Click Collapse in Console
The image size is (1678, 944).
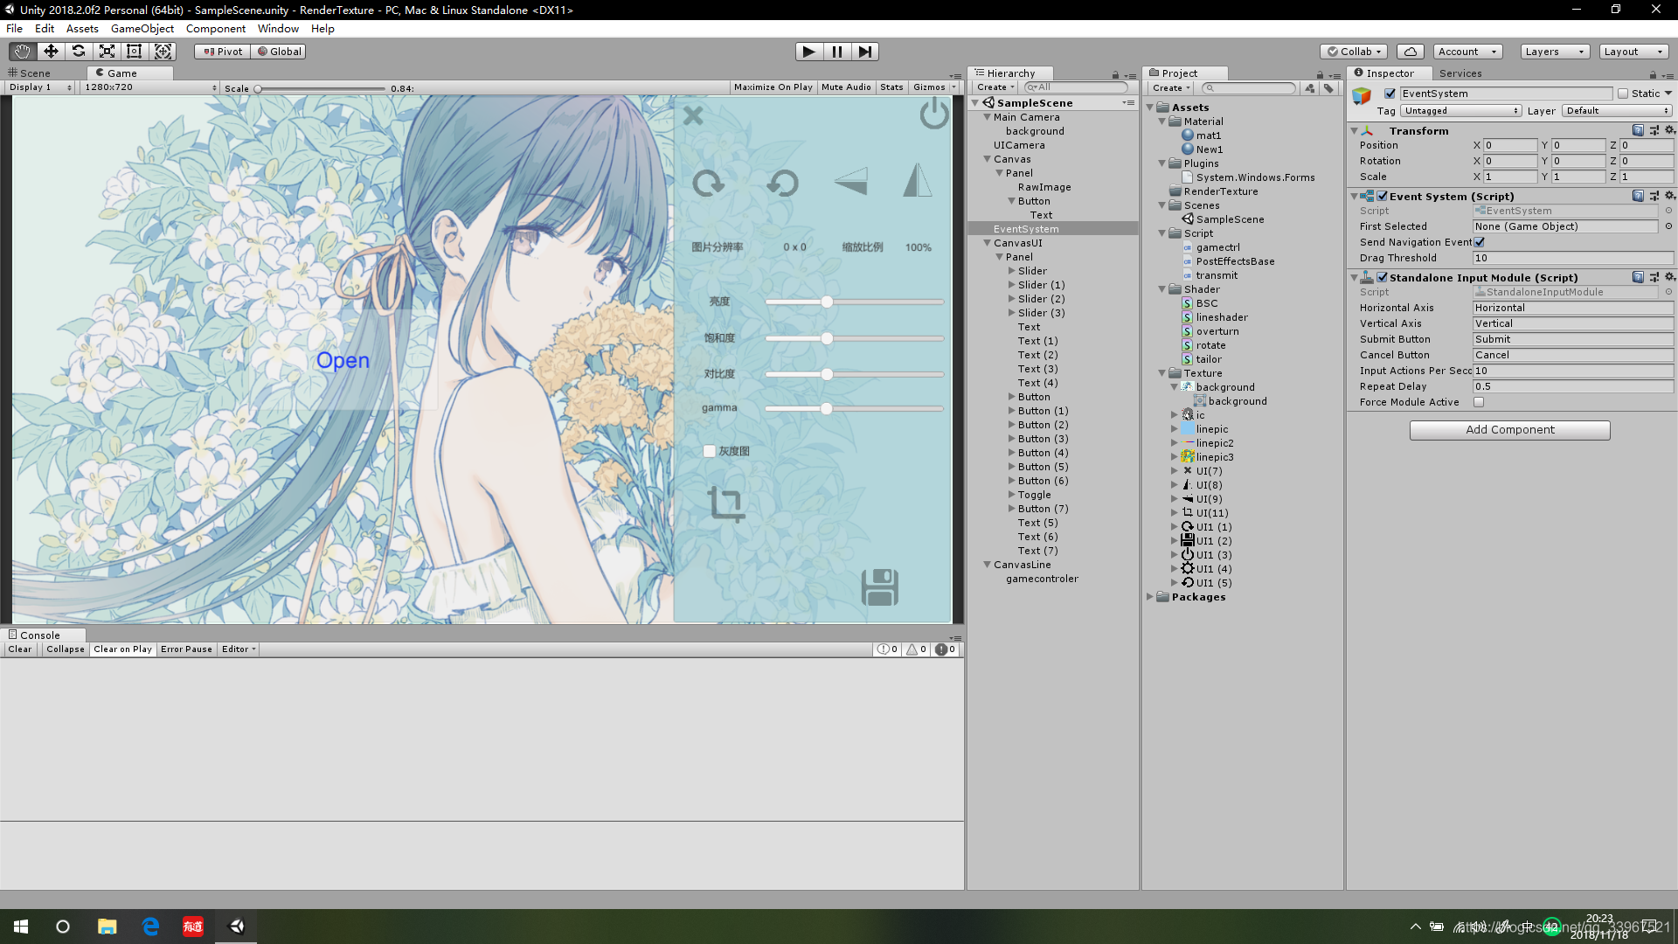click(x=66, y=649)
